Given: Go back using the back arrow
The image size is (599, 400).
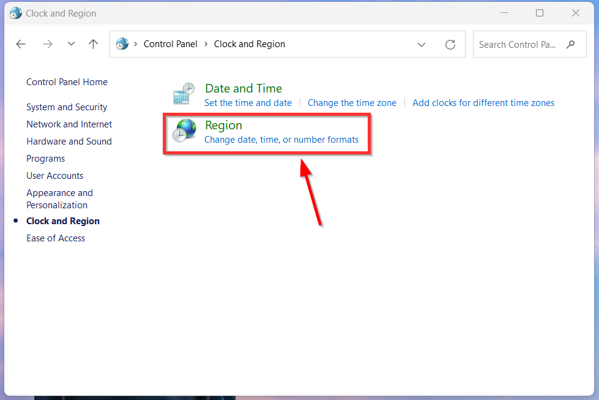Looking at the screenshot, I should point(21,44).
